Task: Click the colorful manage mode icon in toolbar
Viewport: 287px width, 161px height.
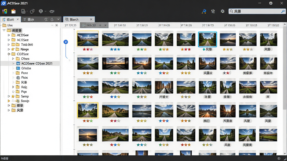Action: point(4,11)
